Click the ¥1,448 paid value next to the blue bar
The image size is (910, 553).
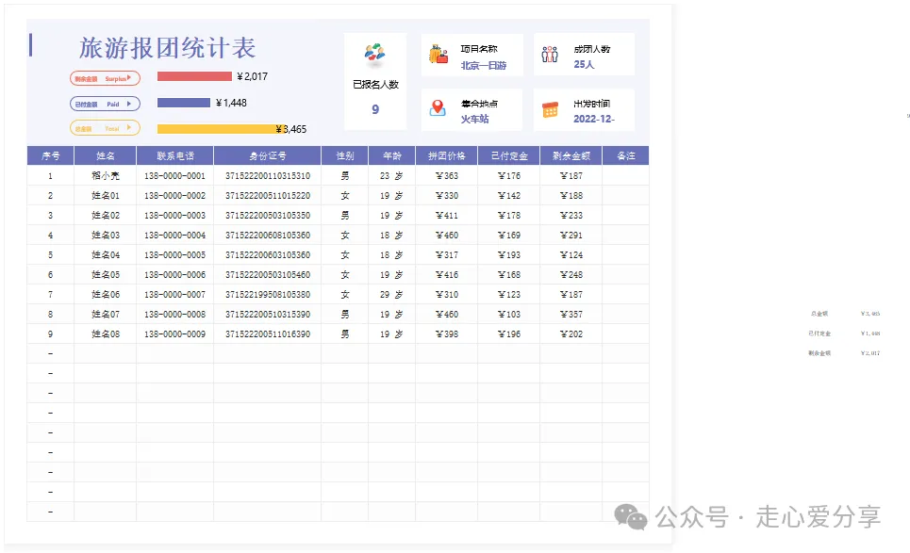(231, 103)
